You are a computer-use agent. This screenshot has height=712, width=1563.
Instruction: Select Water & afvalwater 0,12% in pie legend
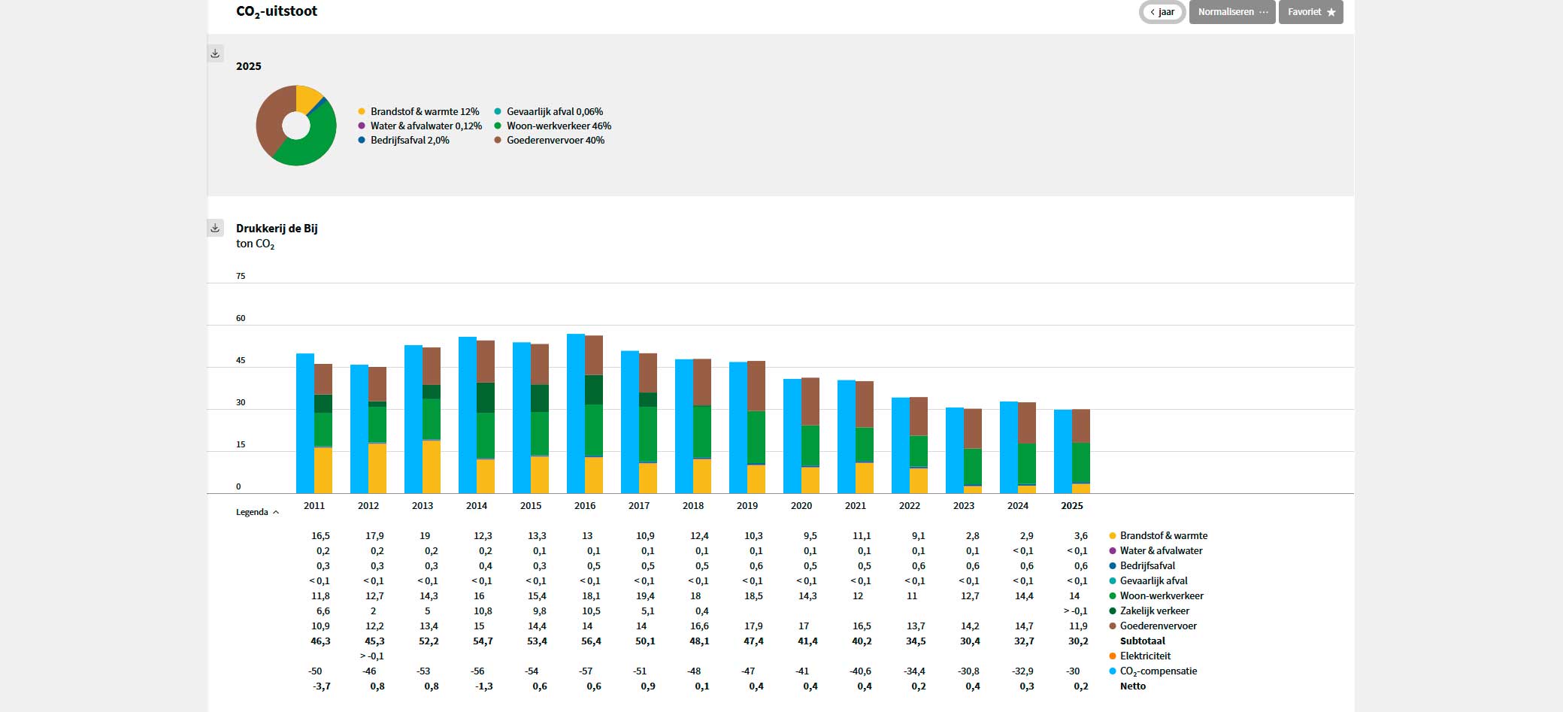420,126
